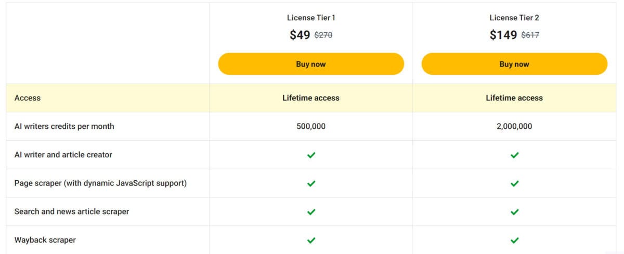Click the $149 price
This screenshot has height=254, width=624.
[x=503, y=35]
